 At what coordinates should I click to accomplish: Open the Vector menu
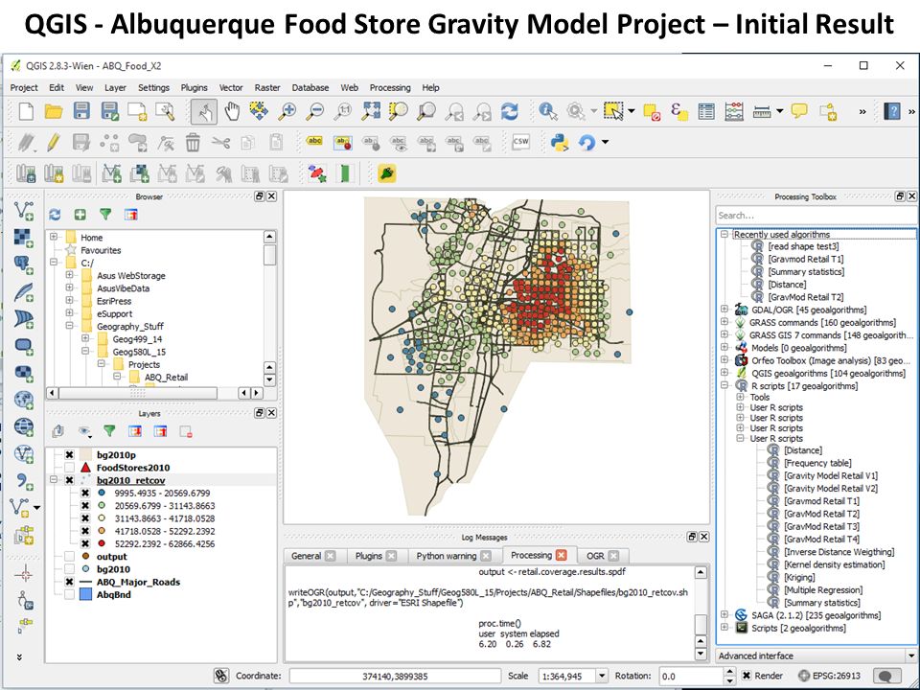(x=231, y=87)
